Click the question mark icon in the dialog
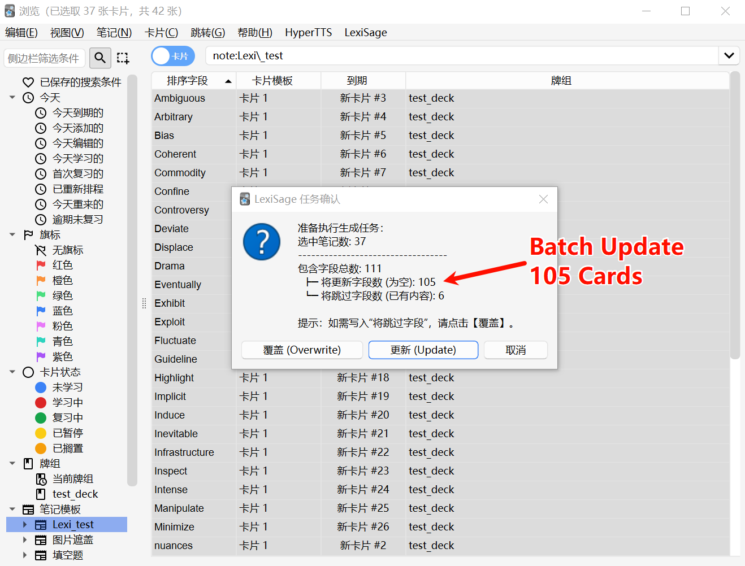The height and width of the screenshot is (566, 745). [261, 242]
